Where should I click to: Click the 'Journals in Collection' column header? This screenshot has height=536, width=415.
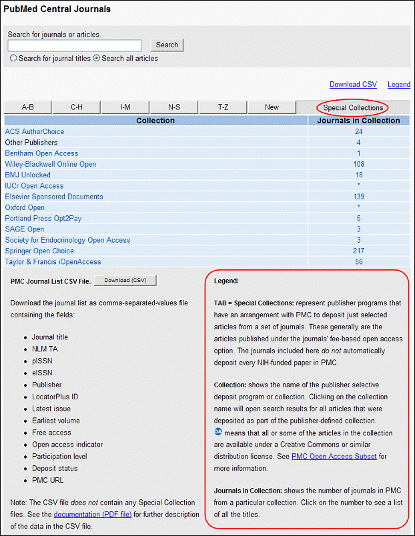tap(358, 121)
